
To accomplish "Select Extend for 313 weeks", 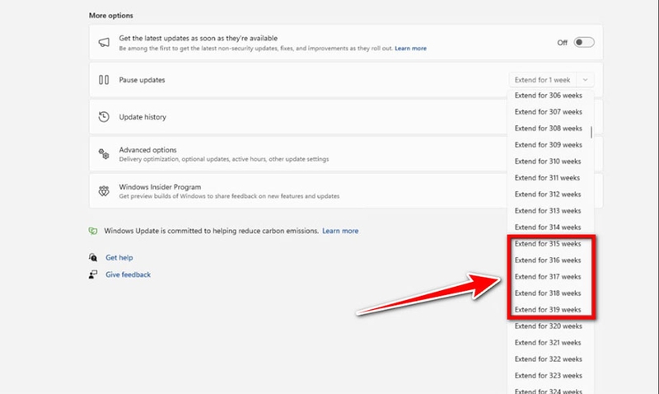I will pos(549,211).
